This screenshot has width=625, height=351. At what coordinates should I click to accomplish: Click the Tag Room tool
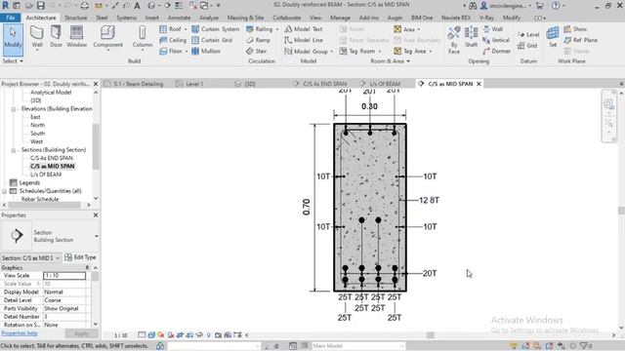point(360,52)
